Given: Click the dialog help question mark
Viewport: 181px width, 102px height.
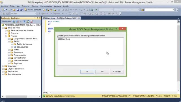Looking at the screenshot, I should [x=117, y=29].
